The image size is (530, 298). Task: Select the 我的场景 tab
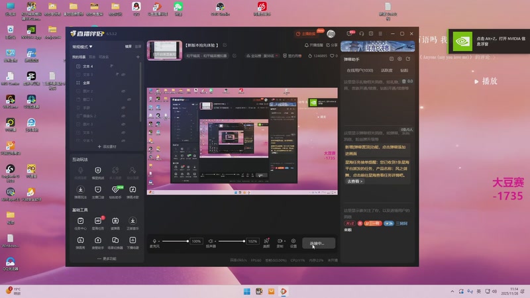tap(79, 57)
